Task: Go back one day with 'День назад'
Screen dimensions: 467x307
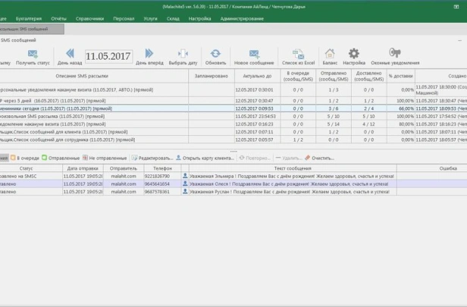Action: pyautogui.click(x=70, y=54)
